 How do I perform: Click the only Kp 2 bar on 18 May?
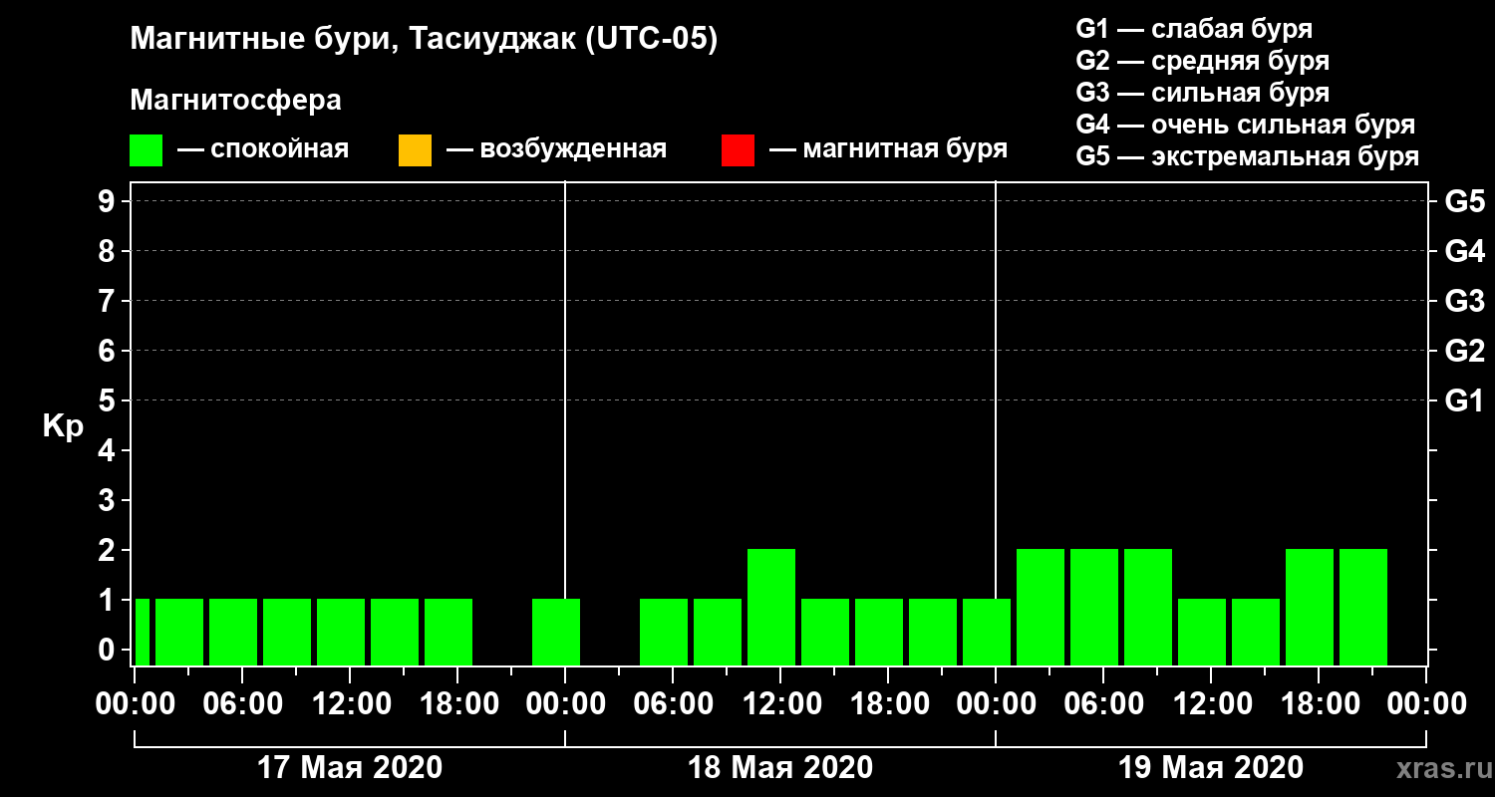pos(771,607)
